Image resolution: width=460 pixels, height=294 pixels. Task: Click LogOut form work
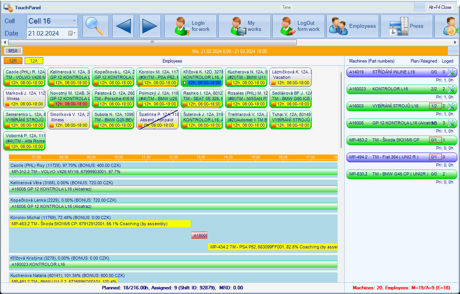pos(299,26)
